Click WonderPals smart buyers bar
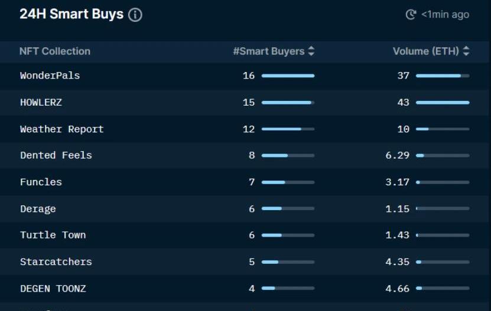The height and width of the screenshot is (311, 491). pyautogui.click(x=288, y=76)
